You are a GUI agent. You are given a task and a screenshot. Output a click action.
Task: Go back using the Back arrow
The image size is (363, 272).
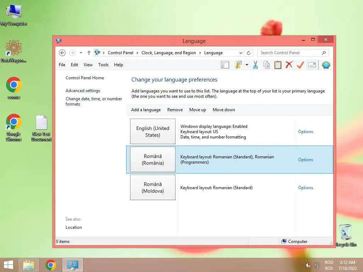pyautogui.click(x=62, y=53)
